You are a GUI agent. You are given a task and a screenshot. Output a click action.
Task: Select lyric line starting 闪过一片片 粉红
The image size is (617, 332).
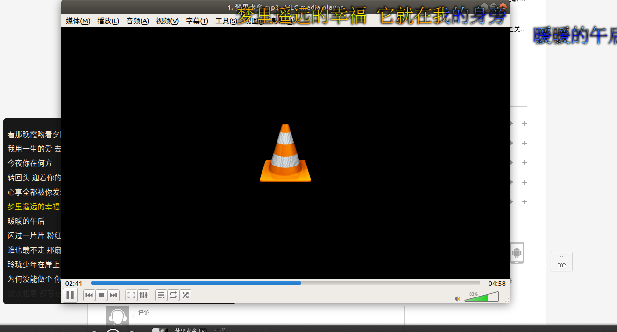(34, 235)
